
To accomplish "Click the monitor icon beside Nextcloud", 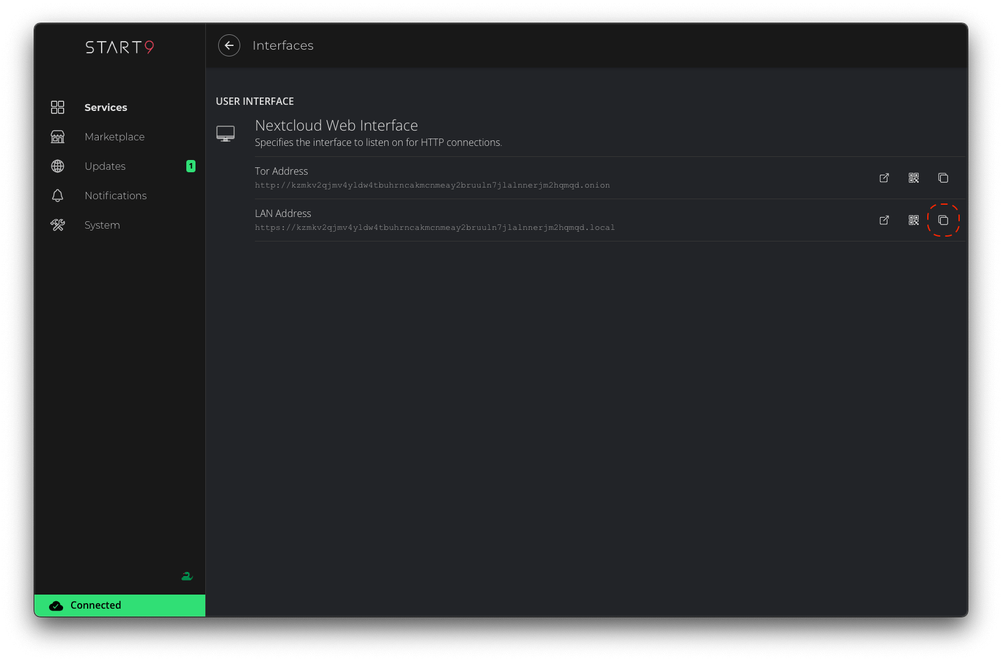I will 226,134.
